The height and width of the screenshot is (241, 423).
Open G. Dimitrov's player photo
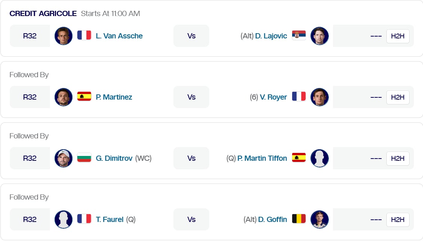click(64, 158)
